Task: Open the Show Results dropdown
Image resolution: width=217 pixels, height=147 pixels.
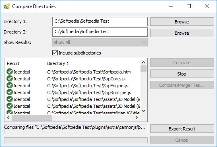Action: [x=100, y=42]
